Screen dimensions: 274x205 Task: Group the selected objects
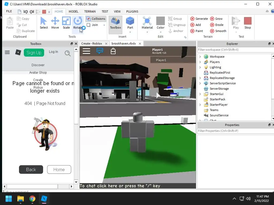tap(175, 19)
